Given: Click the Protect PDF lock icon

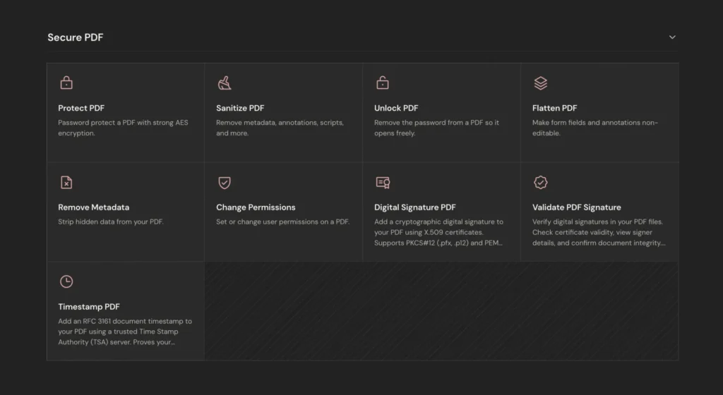Looking at the screenshot, I should coord(66,83).
